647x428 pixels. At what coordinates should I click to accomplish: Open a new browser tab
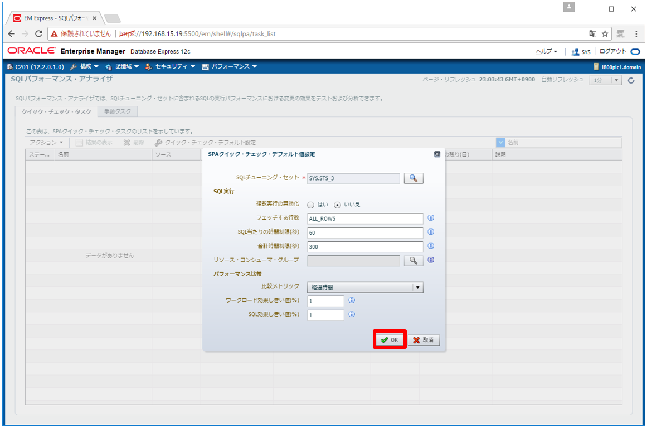[x=112, y=18]
